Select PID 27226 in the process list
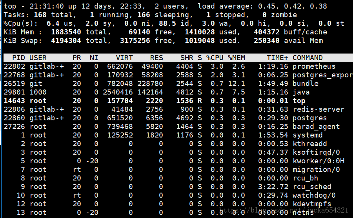353x218 pixels. click(14, 127)
